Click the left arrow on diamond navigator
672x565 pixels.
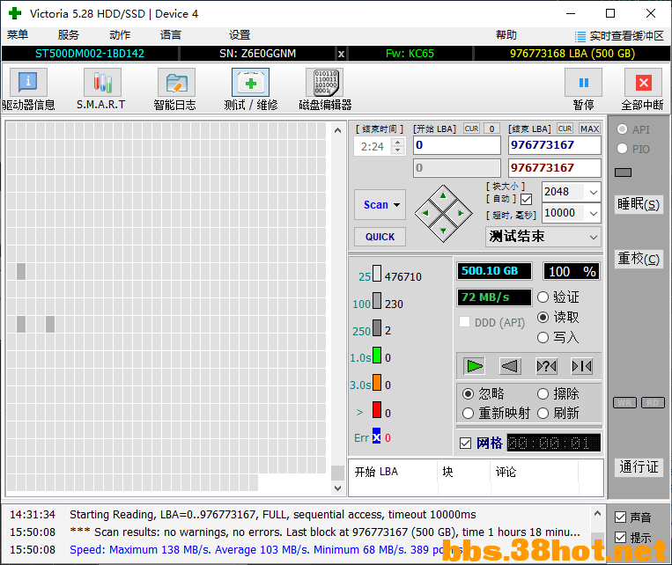[425, 213]
